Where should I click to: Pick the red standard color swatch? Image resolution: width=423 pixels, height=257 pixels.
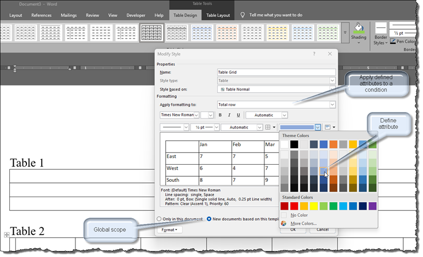294,206
